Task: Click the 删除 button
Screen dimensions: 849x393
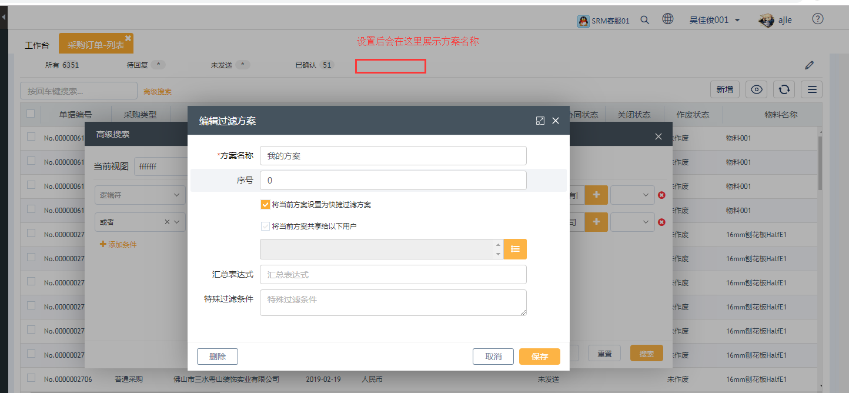Action: [218, 357]
